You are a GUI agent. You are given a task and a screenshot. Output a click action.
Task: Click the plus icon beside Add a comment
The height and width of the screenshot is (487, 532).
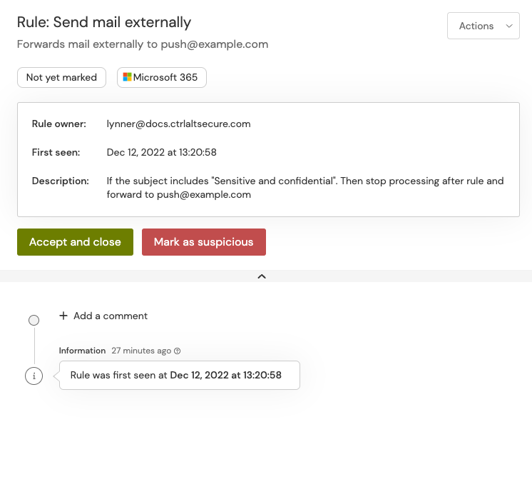coord(63,316)
